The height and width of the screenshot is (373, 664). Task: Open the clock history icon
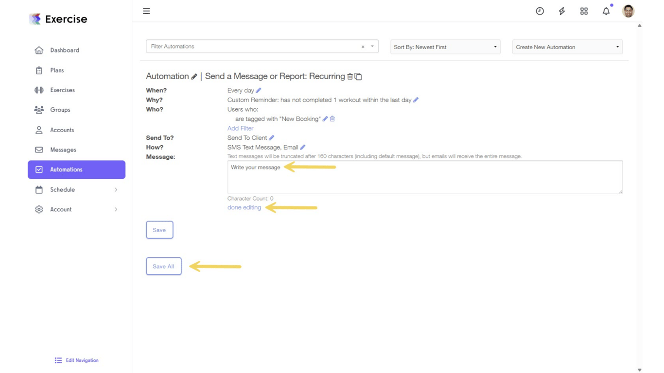tap(540, 11)
